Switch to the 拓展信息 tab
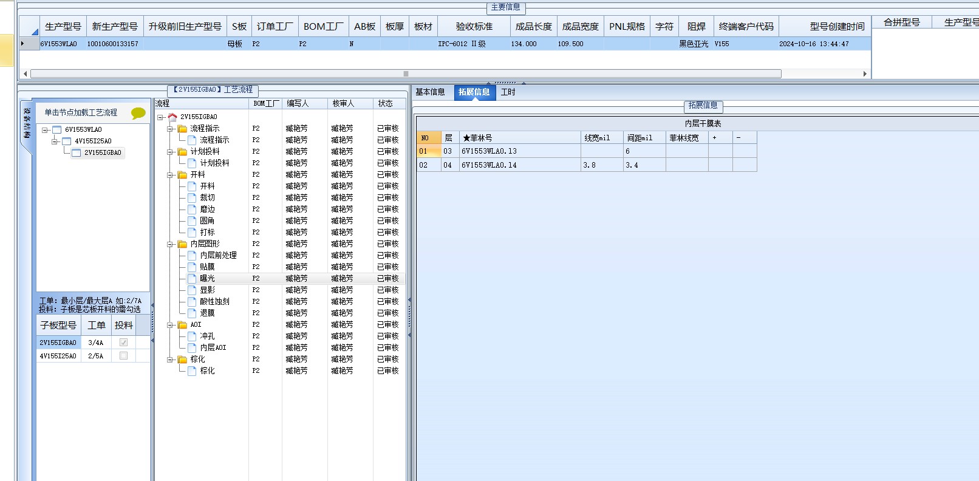The width and height of the screenshot is (979, 481). tap(474, 92)
